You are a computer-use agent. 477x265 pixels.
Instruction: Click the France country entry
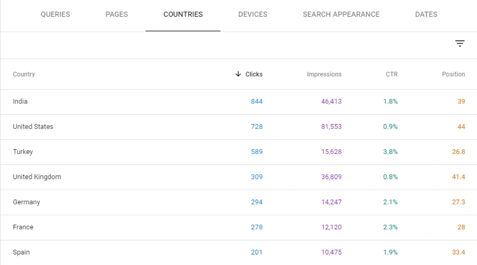(x=23, y=227)
